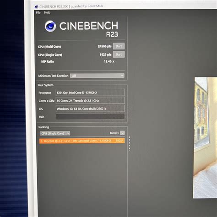Click the 'CPU (Multi Core)' label
Viewport: 217px width, 217px height.
[49, 47]
